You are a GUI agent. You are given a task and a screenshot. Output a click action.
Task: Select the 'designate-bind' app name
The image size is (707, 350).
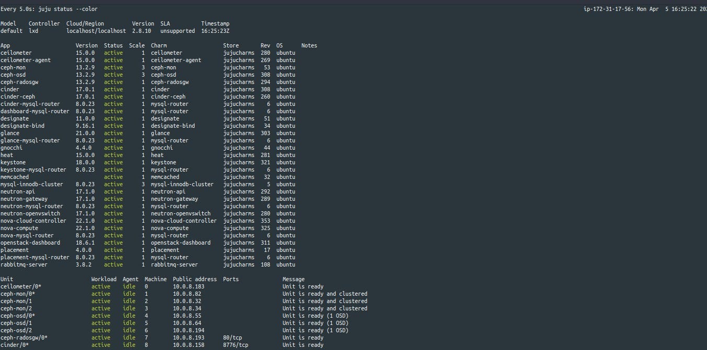[22, 126]
